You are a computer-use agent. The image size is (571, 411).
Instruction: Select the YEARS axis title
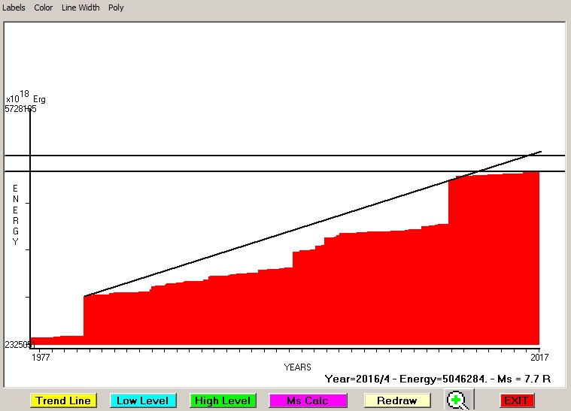click(x=297, y=367)
